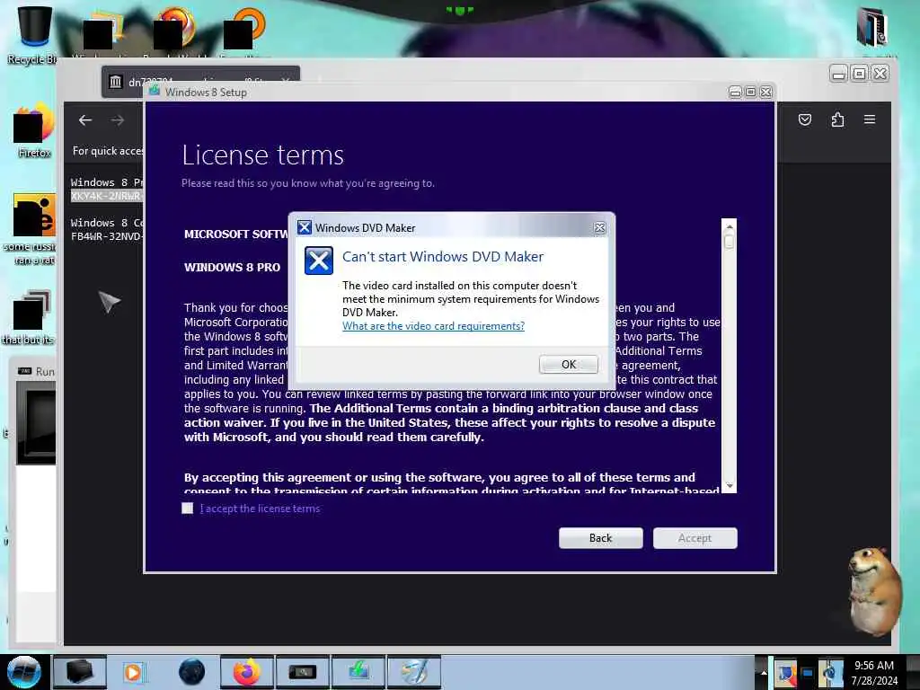Open the video card requirements link
Viewport: 920px width, 690px height.
click(x=433, y=326)
